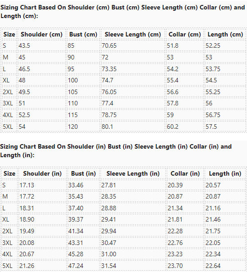The image size is (247, 272).
Task: Click the Bust (in) column header
Action: [83, 173]
